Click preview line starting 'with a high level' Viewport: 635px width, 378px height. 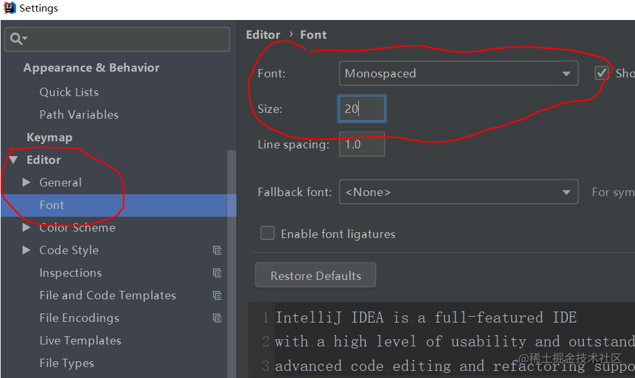pos(454,342)
